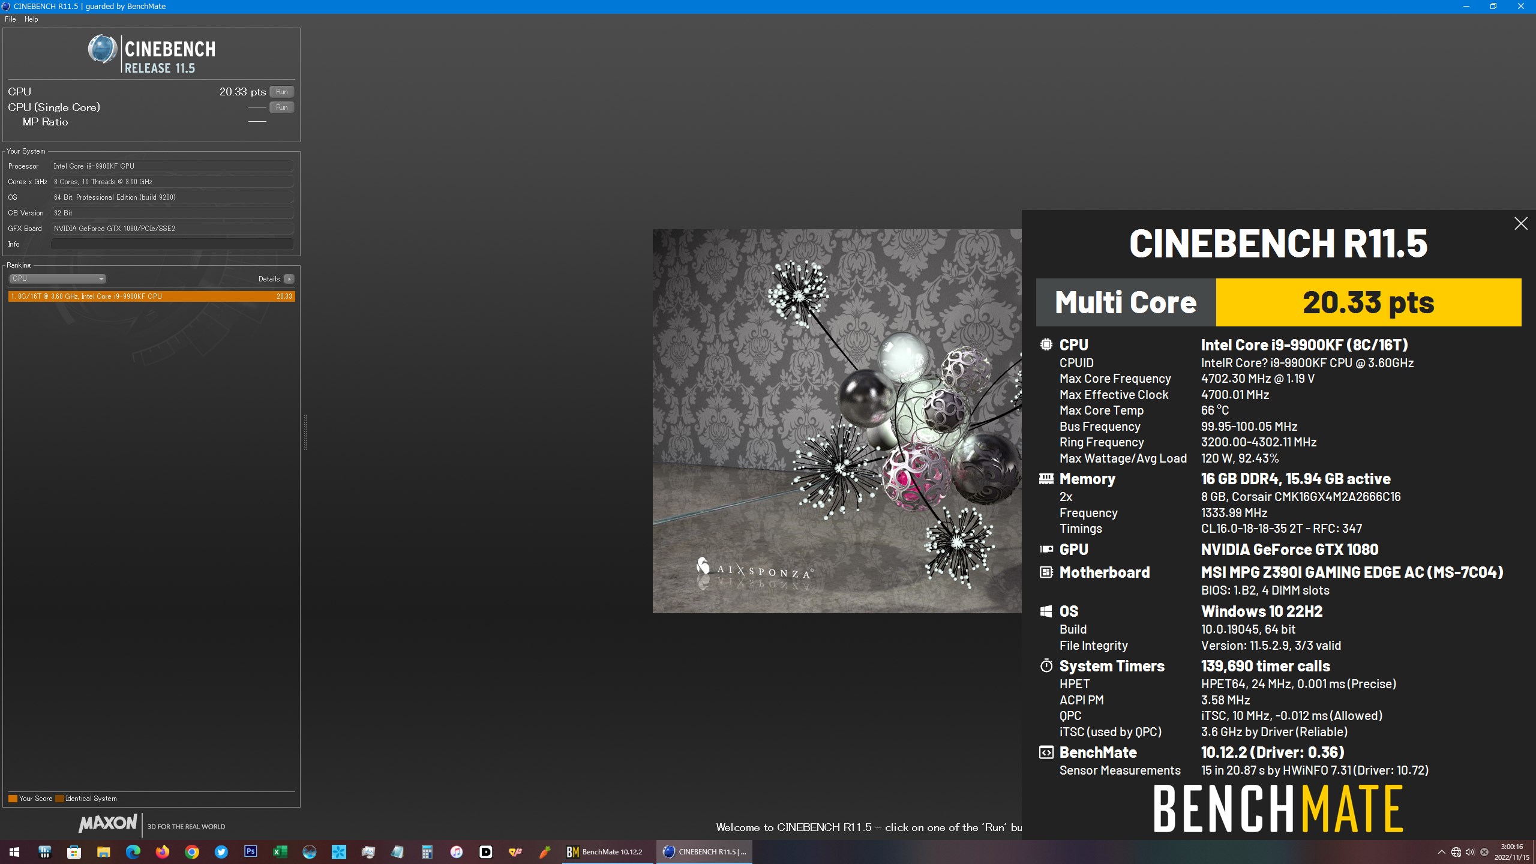The image size is (1536, 864).
Task: Open the Twitter app on taskbar
Action: coord(221,852)
